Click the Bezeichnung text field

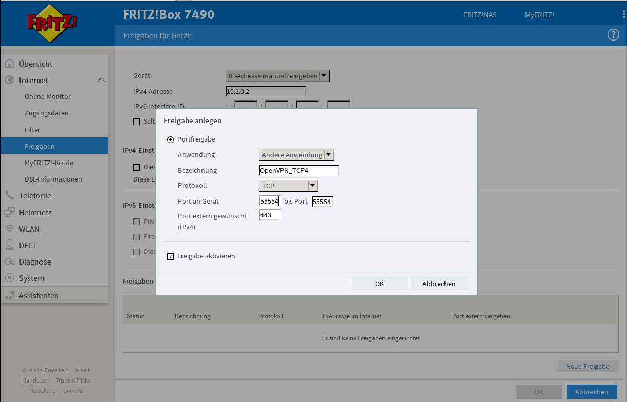[299, 170]
